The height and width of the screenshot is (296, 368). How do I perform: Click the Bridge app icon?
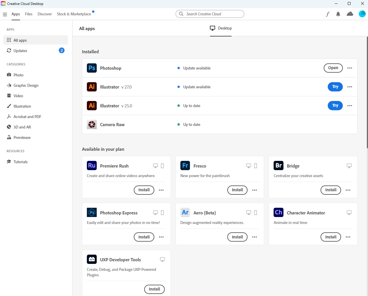pos(279,166)
